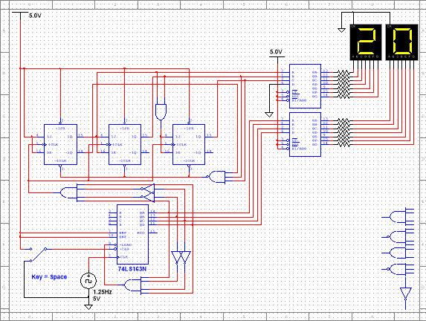Select the unconnected four-input NAND gate
Viewport: 426px width, 321px height.
[x=398, y=237]
